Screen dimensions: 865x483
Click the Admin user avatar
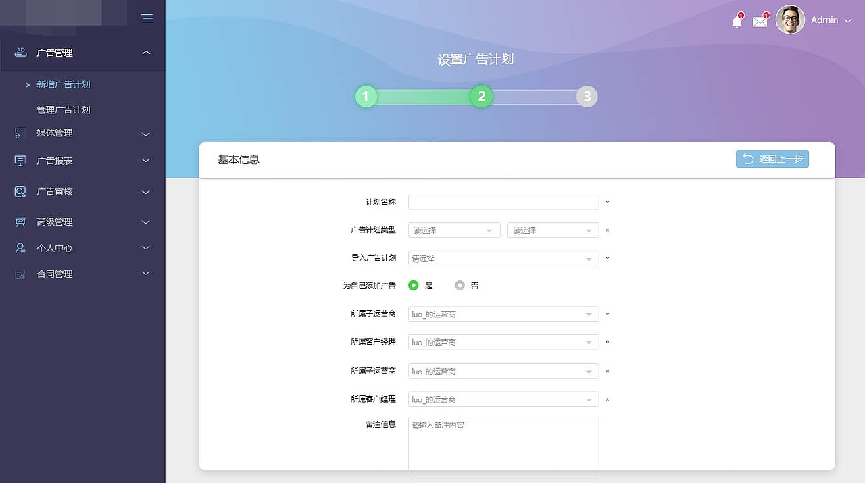pyautogui.click(x=790, y=20)
